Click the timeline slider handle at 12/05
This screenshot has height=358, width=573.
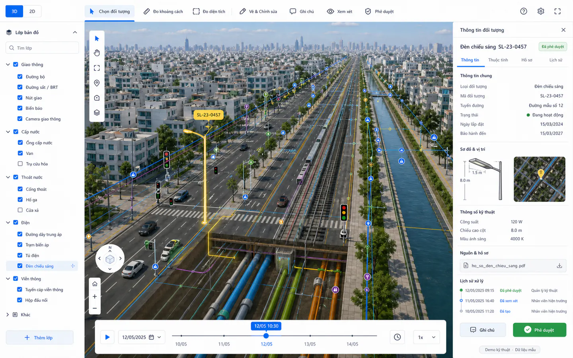pyautogui.click(x=266, y=336)
